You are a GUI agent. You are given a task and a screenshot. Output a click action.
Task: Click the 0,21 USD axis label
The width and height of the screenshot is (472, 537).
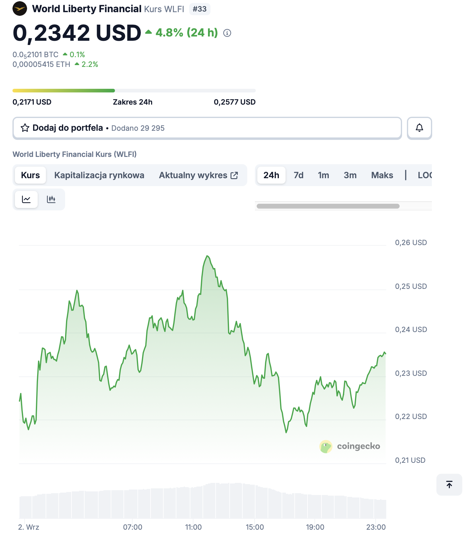click(410, 460)
